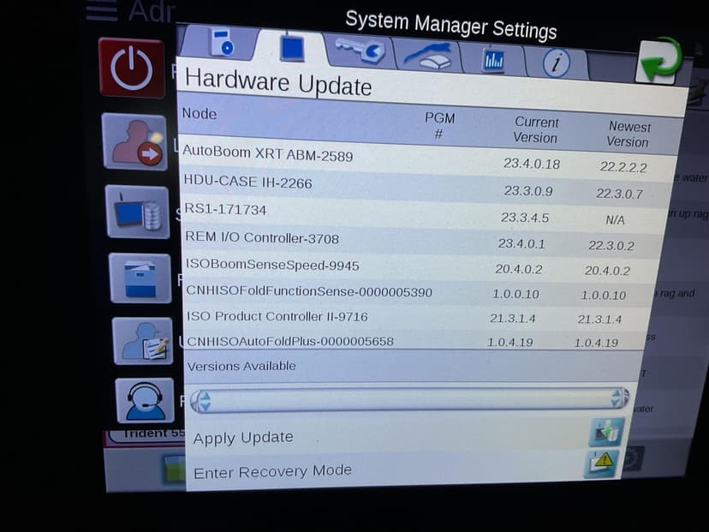Image resolution: width=709 pixels, height=532 pixels.
Task: Select the CNHISOFoldFunctionSense-0000005390 node
Action: 309,290
